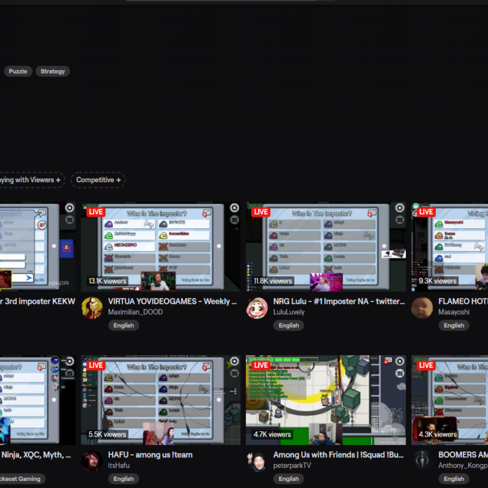Select the Puzzle category tag
The image size is (488, 488).
pos(18,71)
